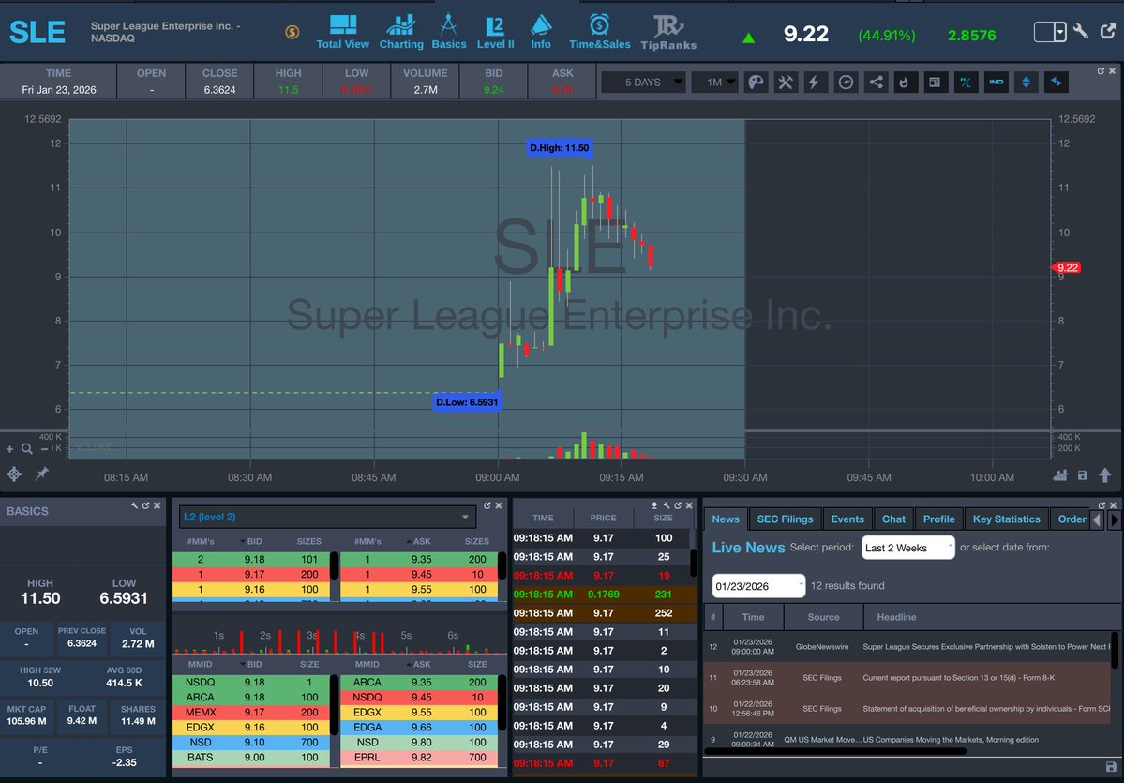Click the 9.22 price marker on axis
This screenshot has width=1124, height=783.
[x=1066, y=267]
